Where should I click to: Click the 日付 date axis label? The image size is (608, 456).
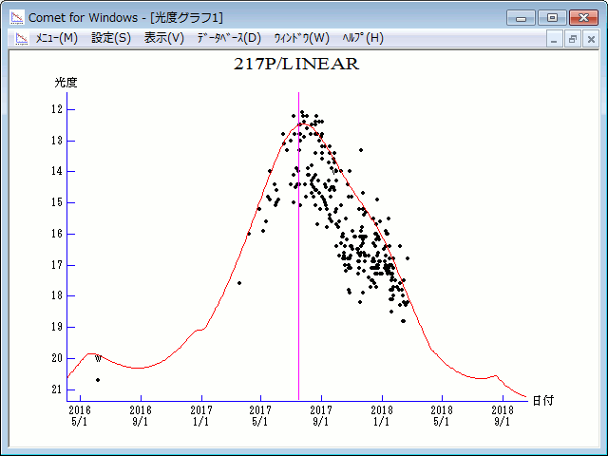coord(542,400)
